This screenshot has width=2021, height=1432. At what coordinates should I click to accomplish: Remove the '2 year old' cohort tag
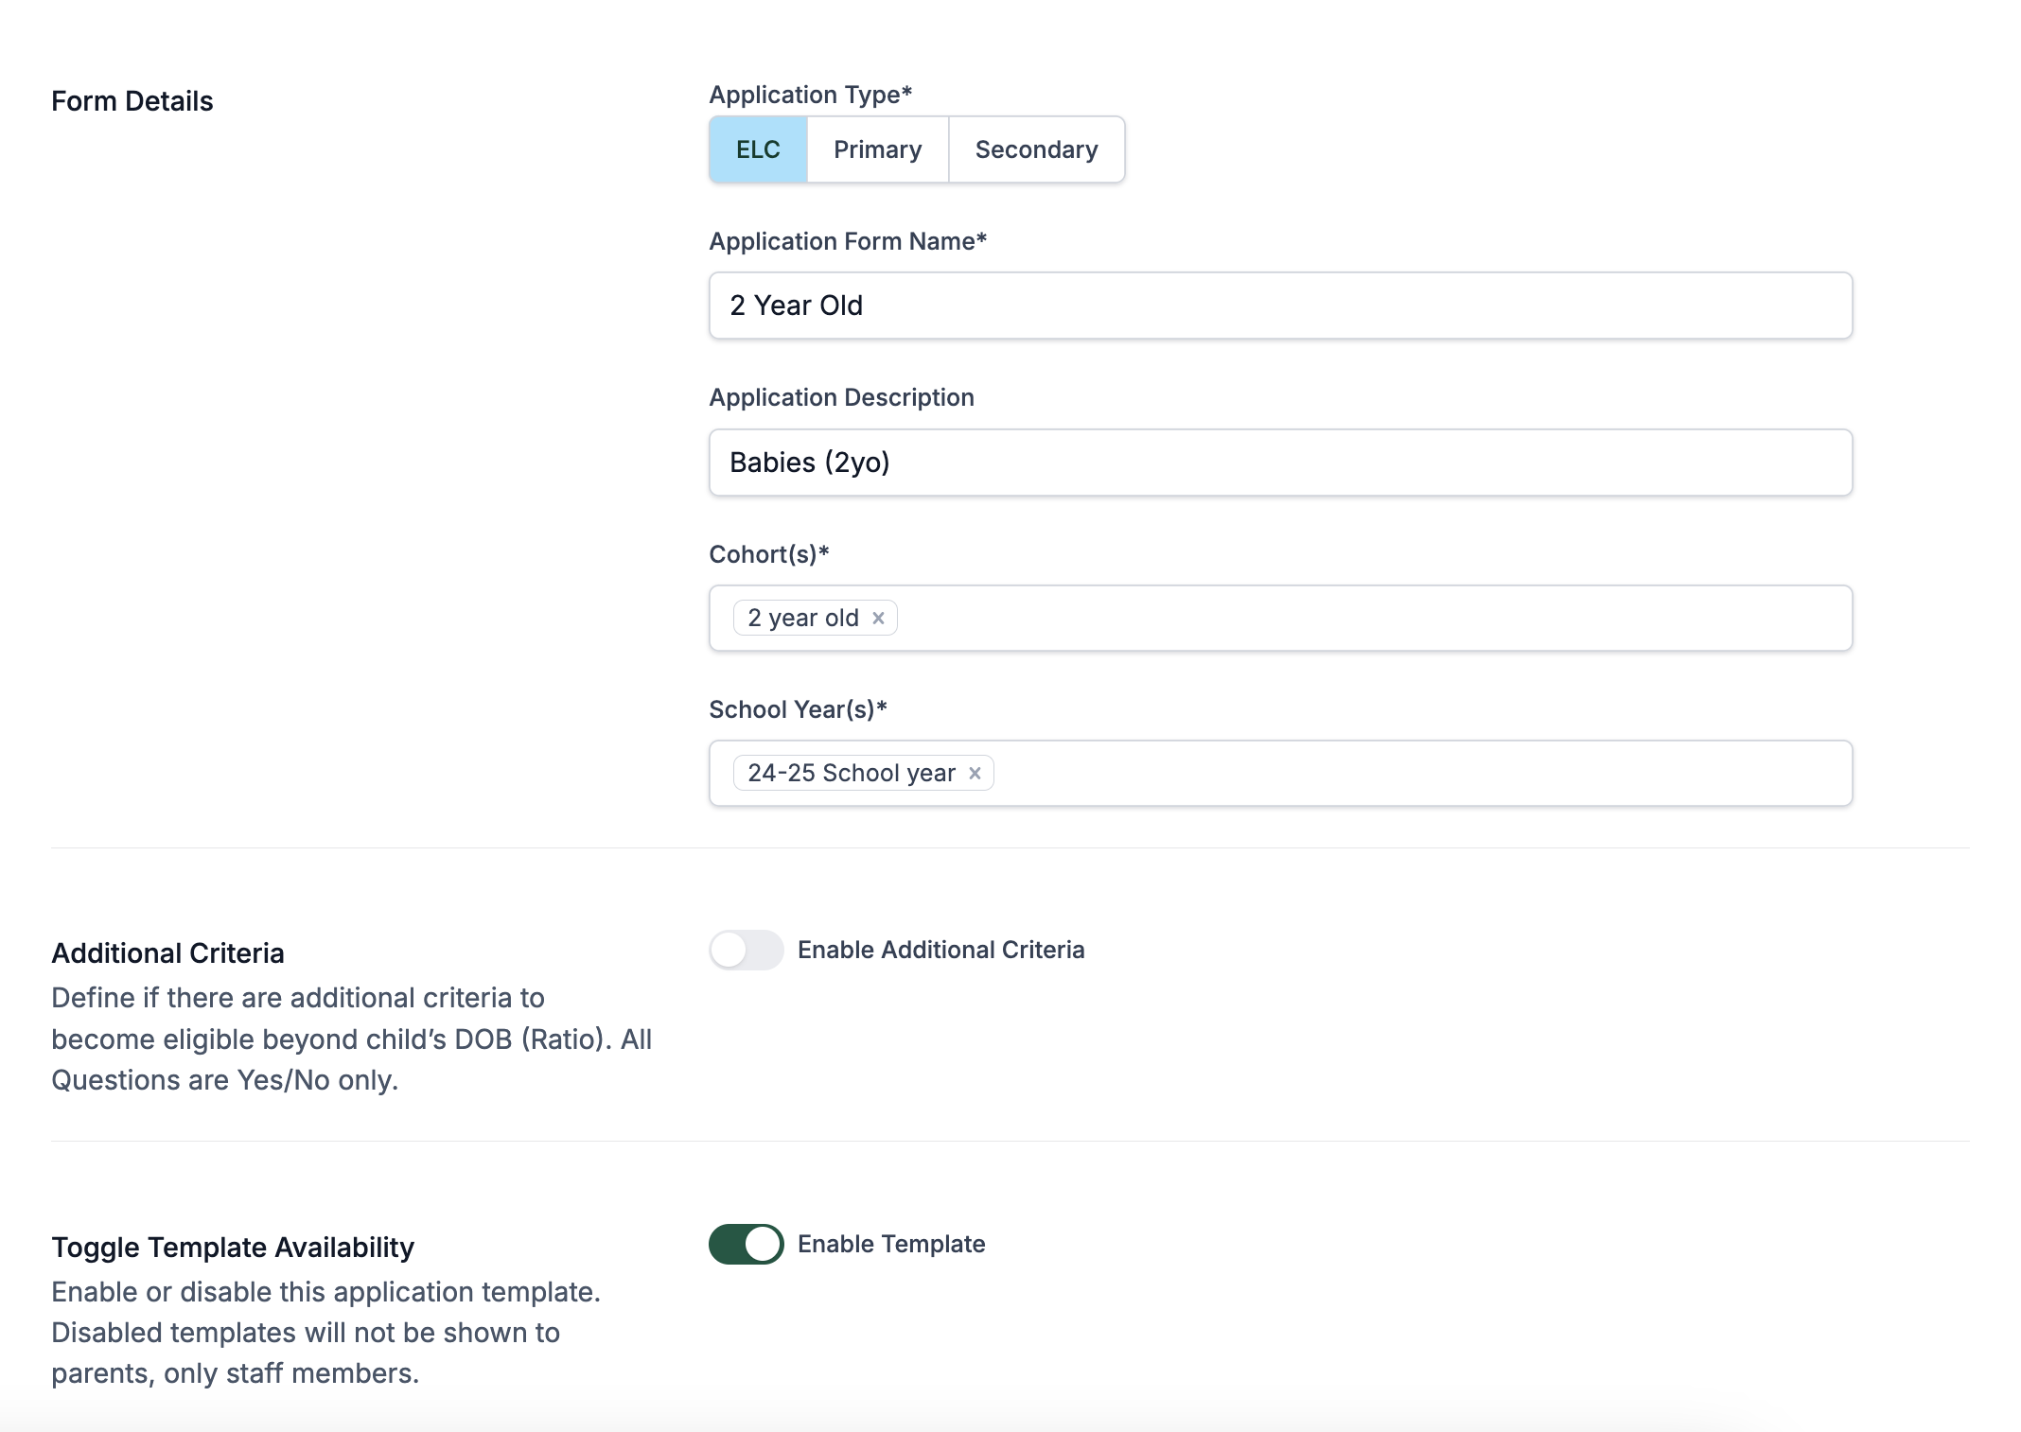click(878, 618)
